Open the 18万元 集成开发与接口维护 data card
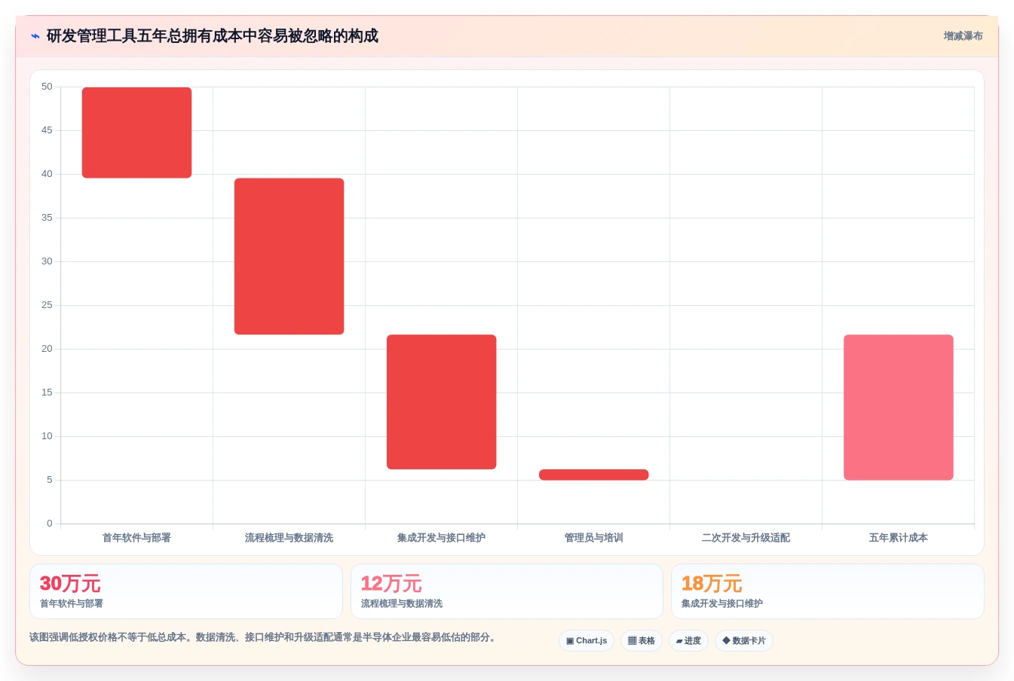The width and height of the screenshot is (1014, 681). pos(828,591)
